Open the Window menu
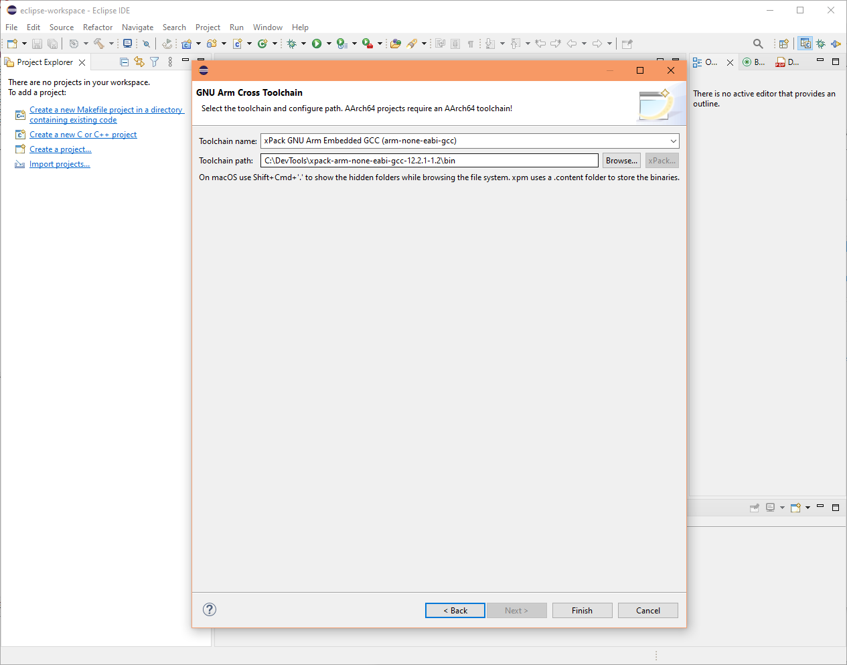Viewport: 847px width, 665px height. 267,27
